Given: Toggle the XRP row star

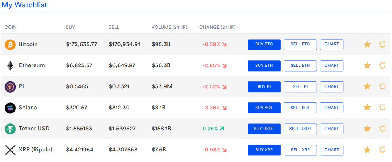Looking at the screenshot, I should [x=367, y=150].
